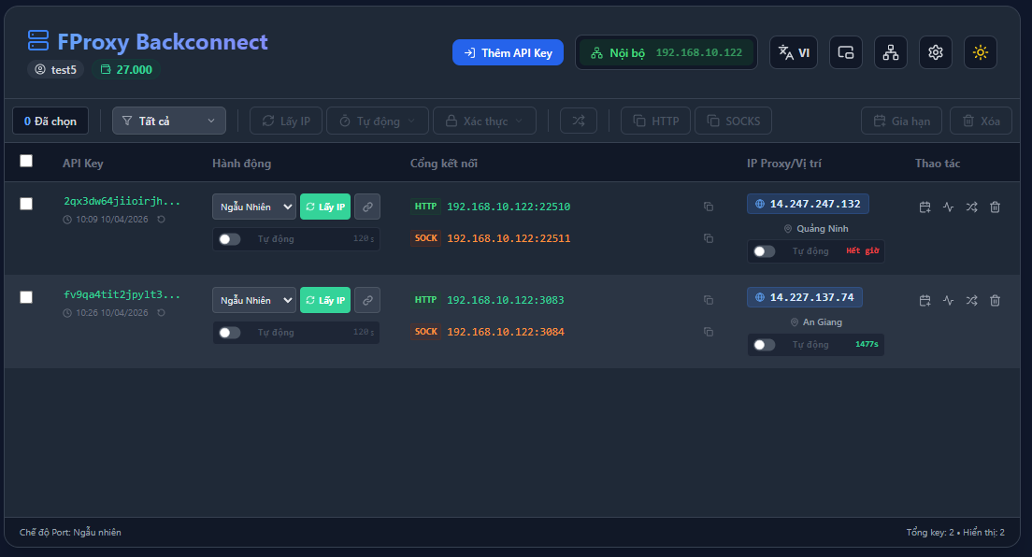The height and width of the screenshot is (557, 1032).
Task: Click the Thêm API Key button
Action: (508, 52)
